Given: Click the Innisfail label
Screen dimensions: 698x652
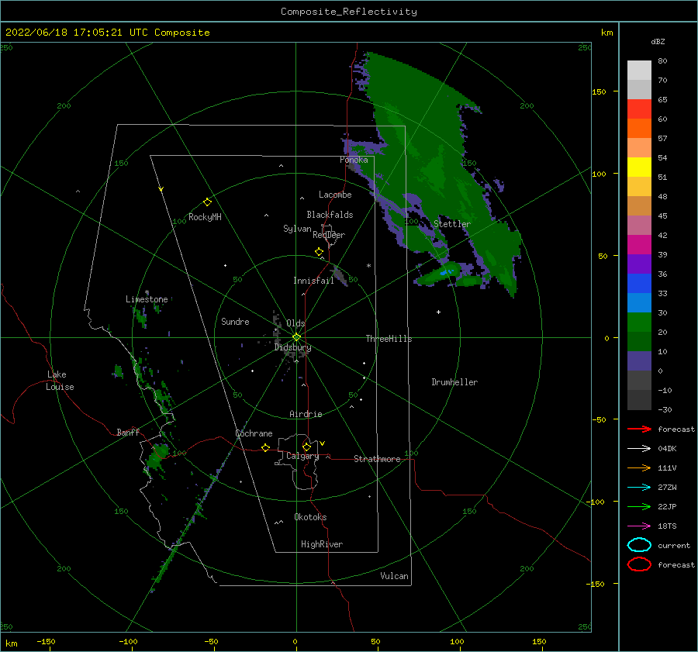Looking at the screenshot, I should click(313, 281).
